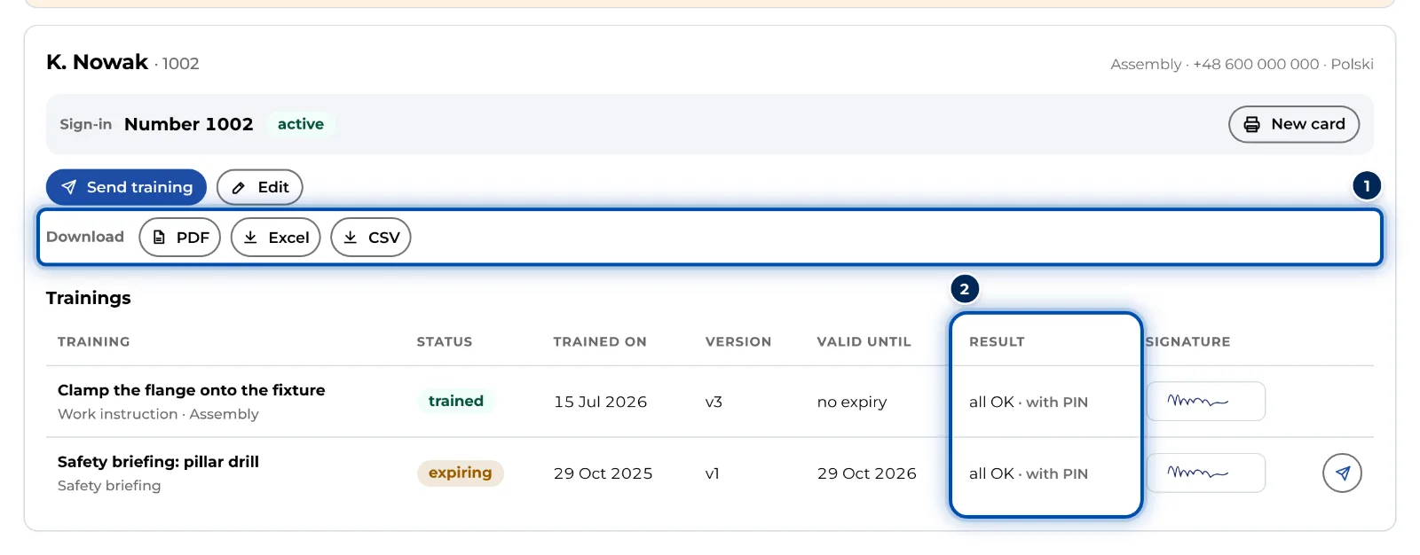
Task: Click the 'no expiry' cell
Action: click(852, 402)
